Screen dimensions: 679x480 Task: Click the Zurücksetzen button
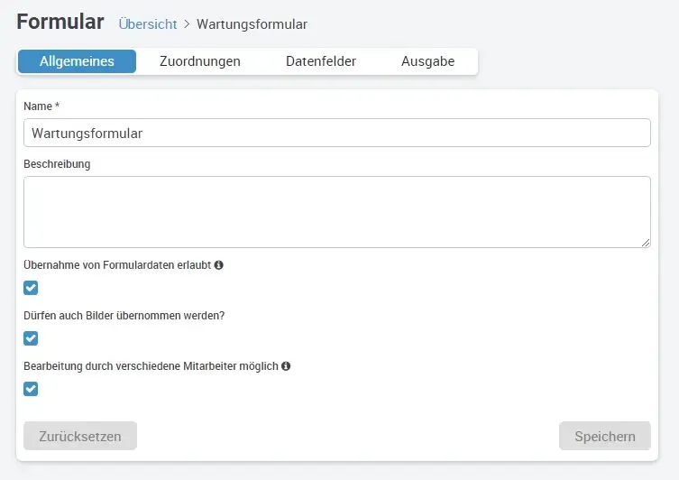click(80, 436)
